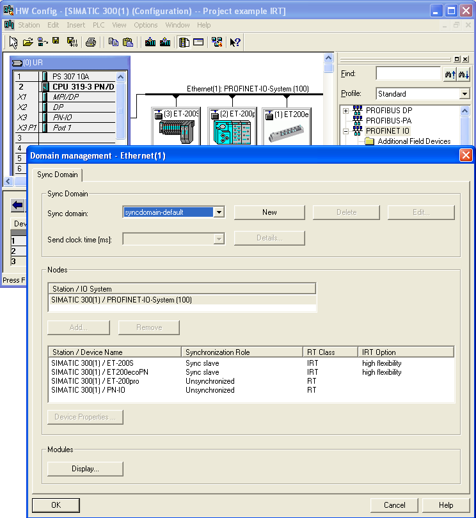Screen dimensions: 476x518
Task: Open the catalog Profile dropdown
Action: click(464, 94)
